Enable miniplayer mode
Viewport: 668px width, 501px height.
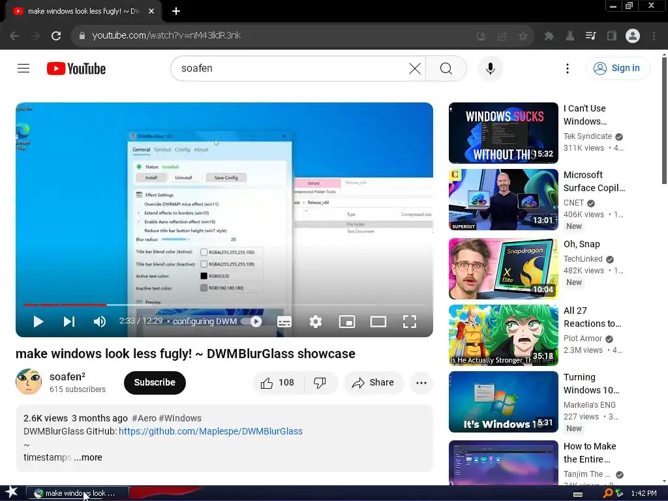(x=347, y=322)
